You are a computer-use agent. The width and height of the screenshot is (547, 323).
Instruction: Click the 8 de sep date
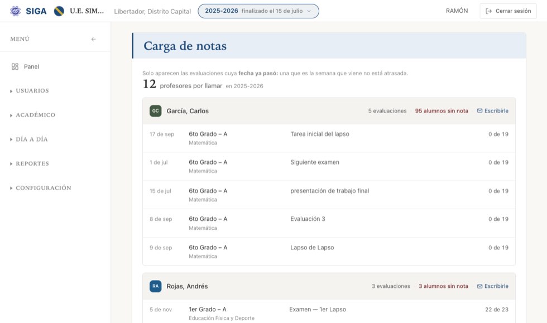click(x=161, y=219)
